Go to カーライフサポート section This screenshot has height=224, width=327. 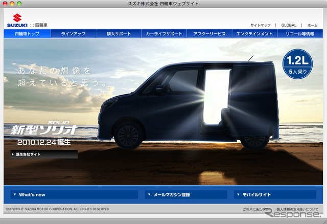pyautogui.click(x=164, y=34)
